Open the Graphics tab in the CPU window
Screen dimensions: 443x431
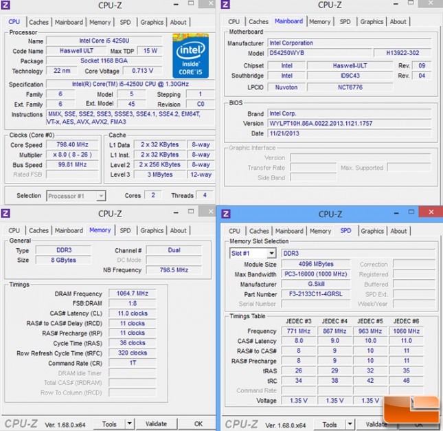(152, 22)
